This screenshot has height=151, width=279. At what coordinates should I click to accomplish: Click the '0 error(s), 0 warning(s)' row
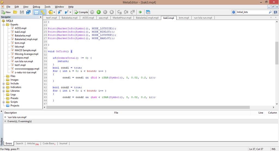[x=141, y=121]
